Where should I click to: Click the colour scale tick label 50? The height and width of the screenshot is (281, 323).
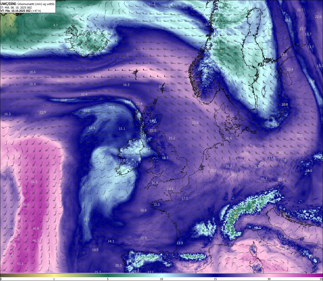pyautogui.click(x=321, y=279)
